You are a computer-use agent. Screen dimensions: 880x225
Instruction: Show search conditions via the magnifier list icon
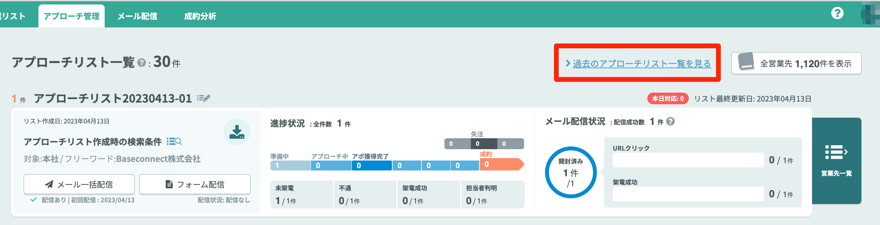pos(174,141)
